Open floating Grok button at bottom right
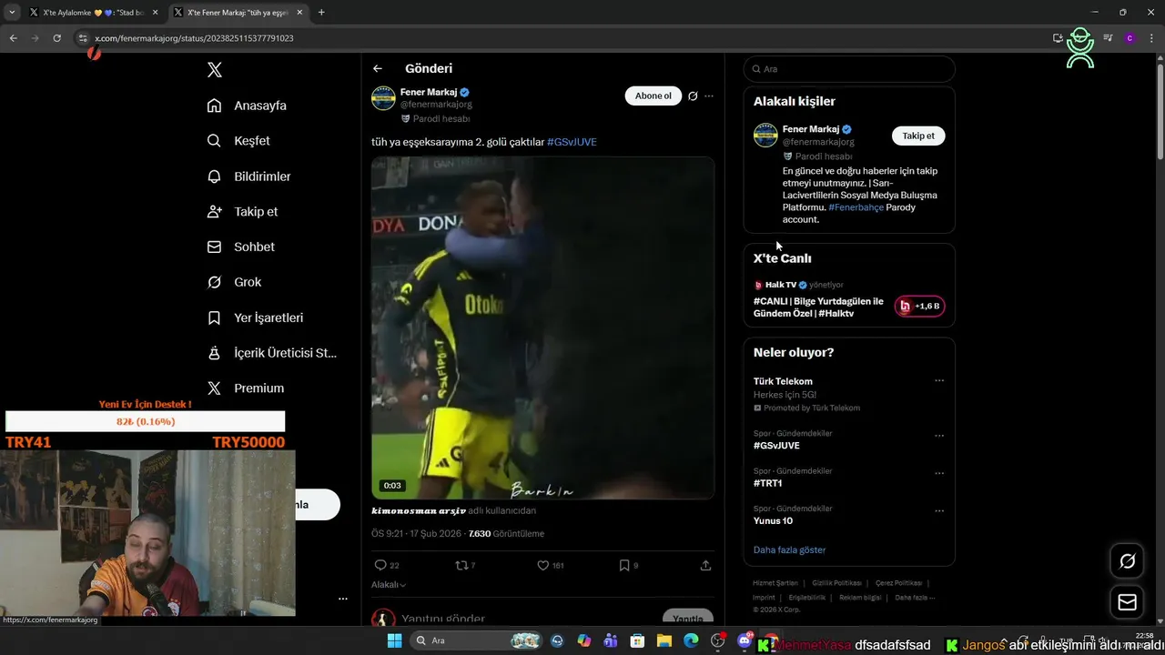 click(x=1127, y=561)
